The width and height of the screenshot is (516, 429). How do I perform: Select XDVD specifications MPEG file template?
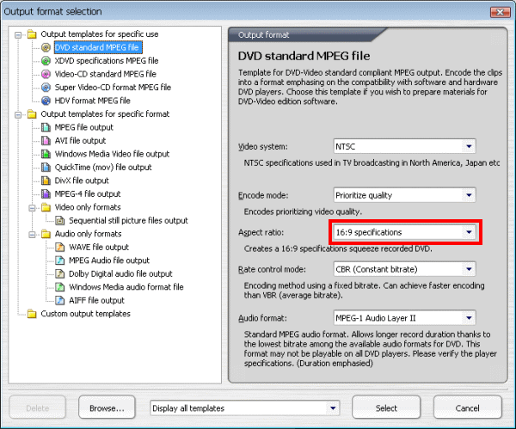coord(107,61)
